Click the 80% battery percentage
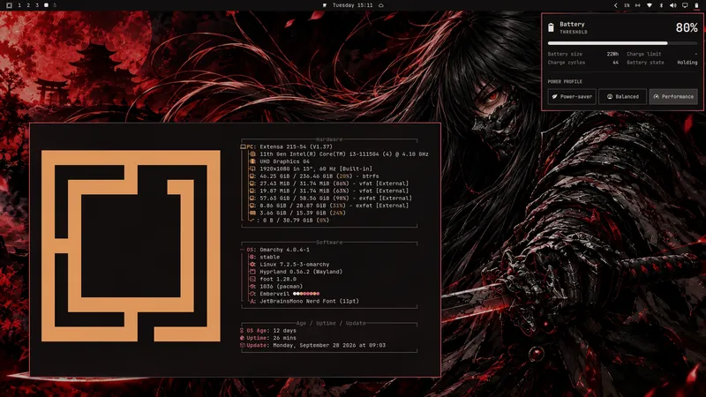The image size is (706, 397). (x=687, y=28)
